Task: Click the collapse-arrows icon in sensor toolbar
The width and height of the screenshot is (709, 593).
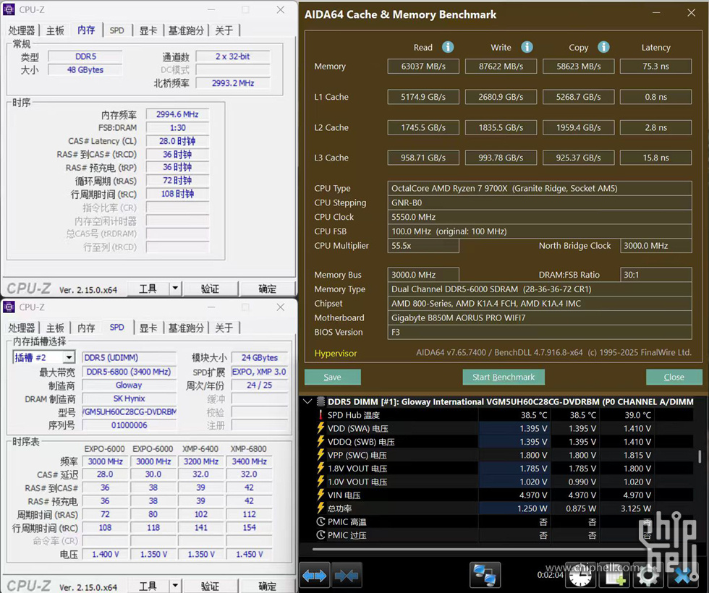Action: 347,576
